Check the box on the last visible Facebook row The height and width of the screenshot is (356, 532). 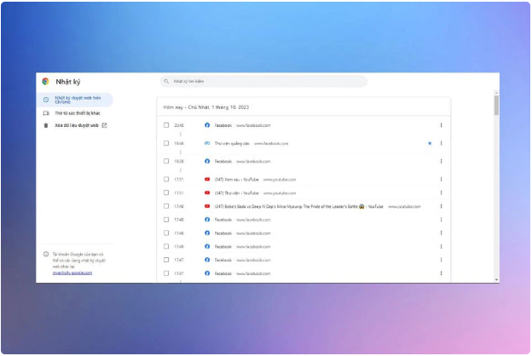(166, 273)
